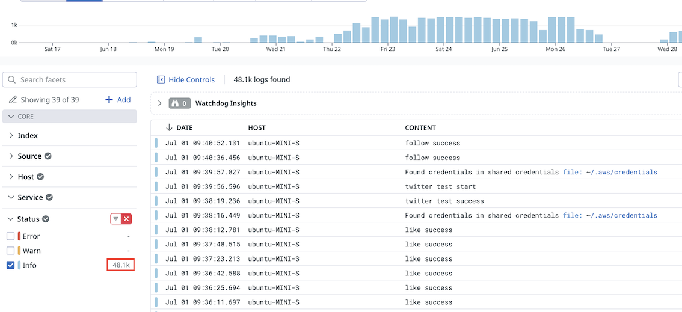Expand the Host facet
Image resolution: width=682 pixels, height=312 pixels.
pyautogui.click(x=11, y=177)
